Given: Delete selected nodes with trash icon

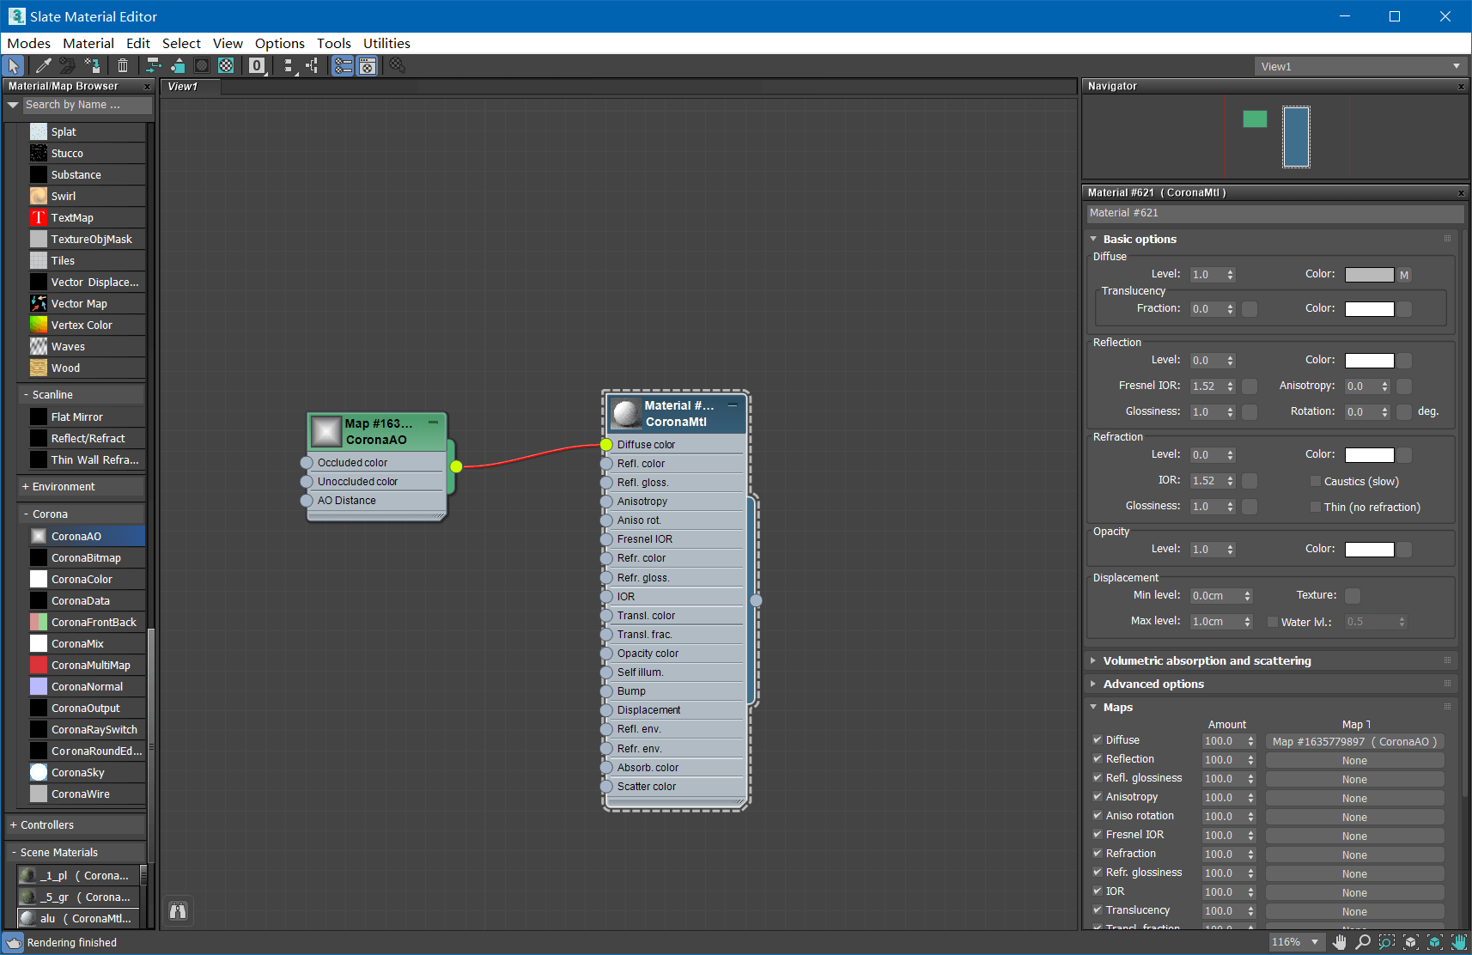Looking at the screenshot, I should pyautogui.click(x=123, y=66).
